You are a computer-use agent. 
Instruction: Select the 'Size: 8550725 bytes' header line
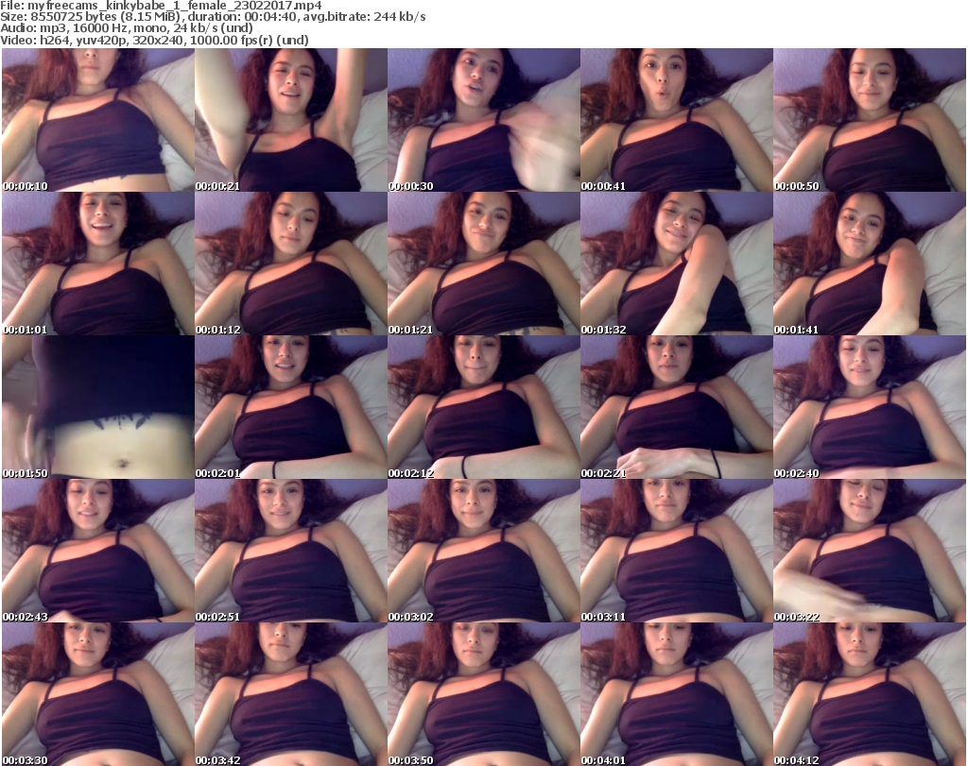pyautogui.click(x=213, y=17)
